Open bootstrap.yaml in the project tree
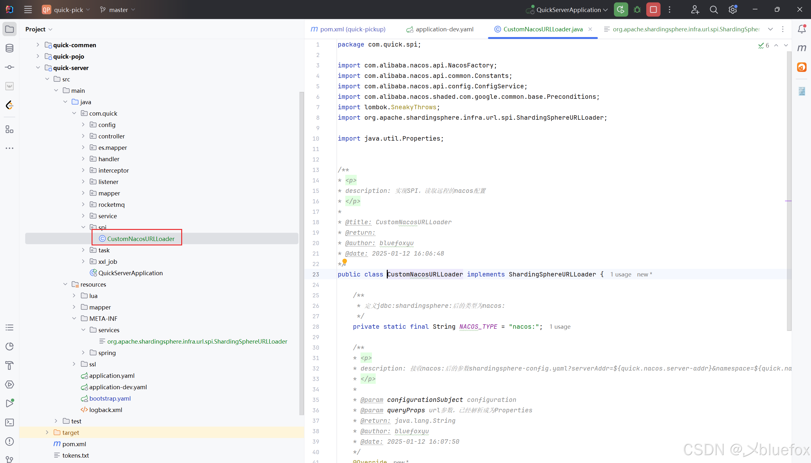811x463 pixels. pyautogui.click(x=110, y=398)
